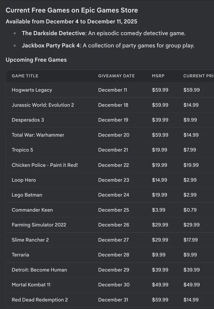Select Chicken Police - Paint it Red!
Viewport: 214px width, 309px height.
[x=45, y=165]
